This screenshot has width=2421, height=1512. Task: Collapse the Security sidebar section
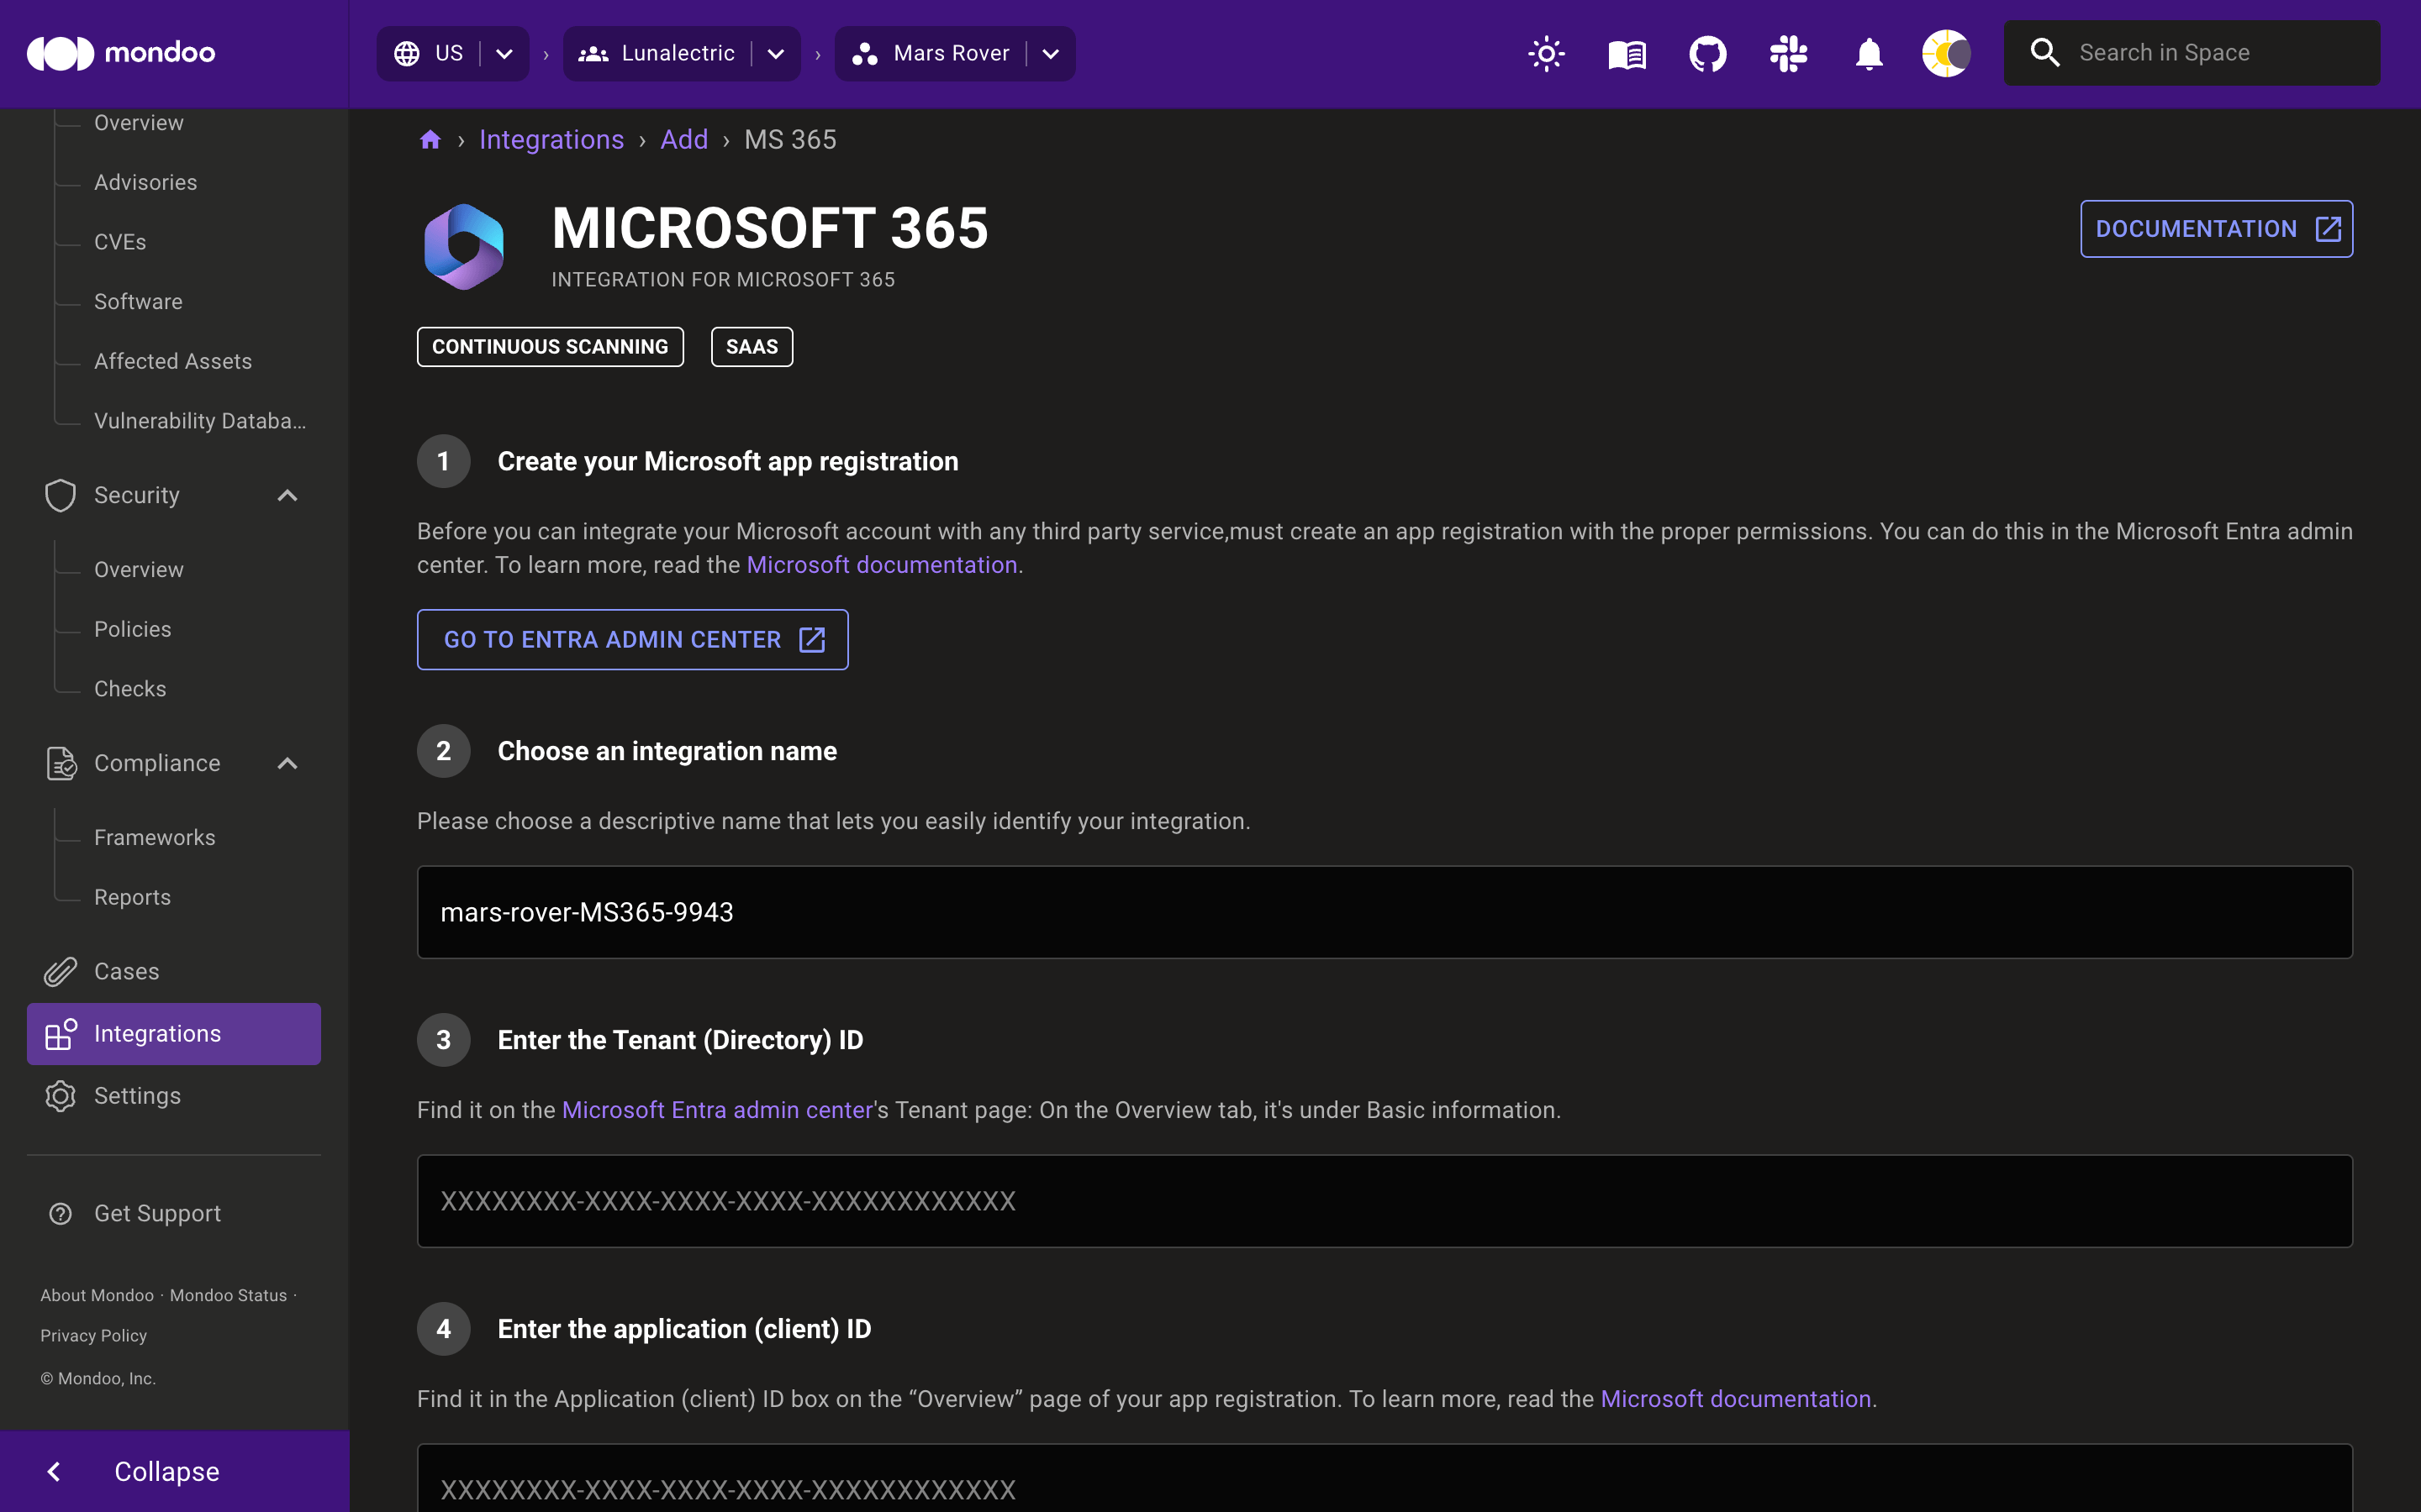[x=287, y=495]
